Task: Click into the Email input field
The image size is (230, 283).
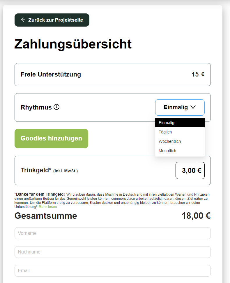Action: point(112,271)
